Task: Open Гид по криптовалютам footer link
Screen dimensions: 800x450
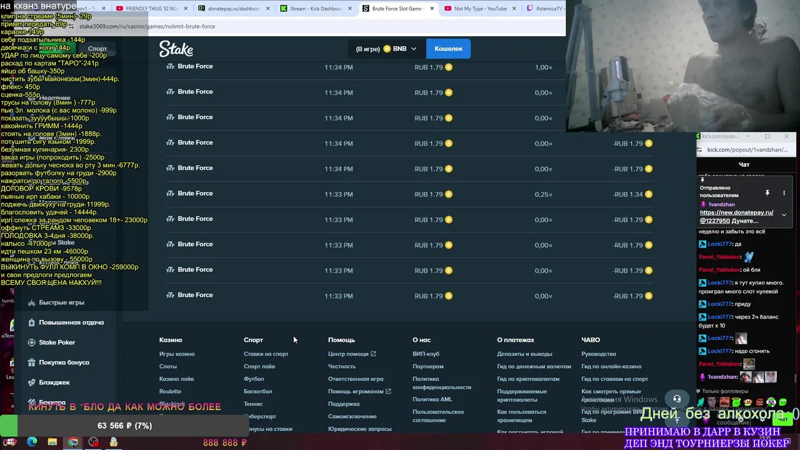Action: [528, 379]
